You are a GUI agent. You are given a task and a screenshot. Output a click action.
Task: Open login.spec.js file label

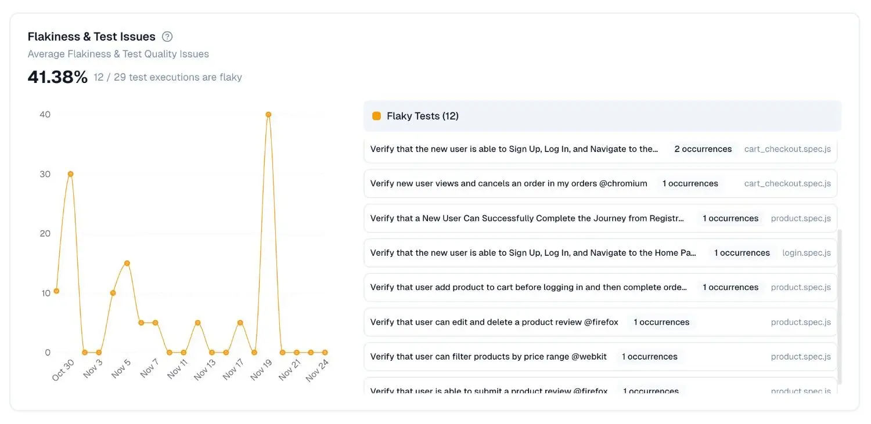pos(807,253)
